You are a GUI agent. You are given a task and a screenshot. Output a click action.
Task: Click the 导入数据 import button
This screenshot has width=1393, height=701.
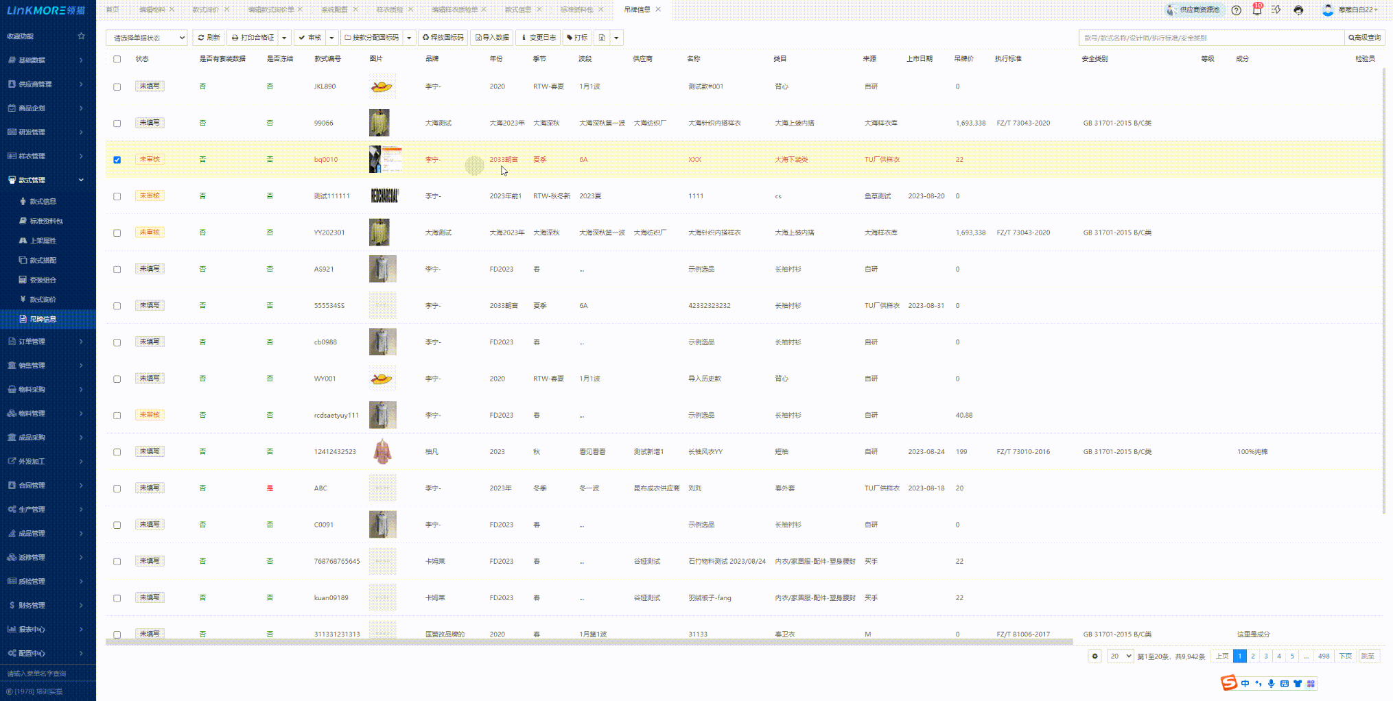pyautogui.click(x=492, y=38)
